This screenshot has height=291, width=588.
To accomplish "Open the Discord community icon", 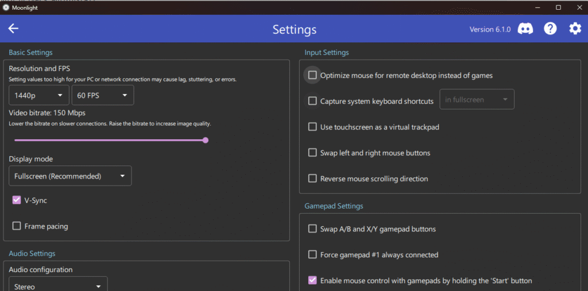I will (x=525, y=29).
